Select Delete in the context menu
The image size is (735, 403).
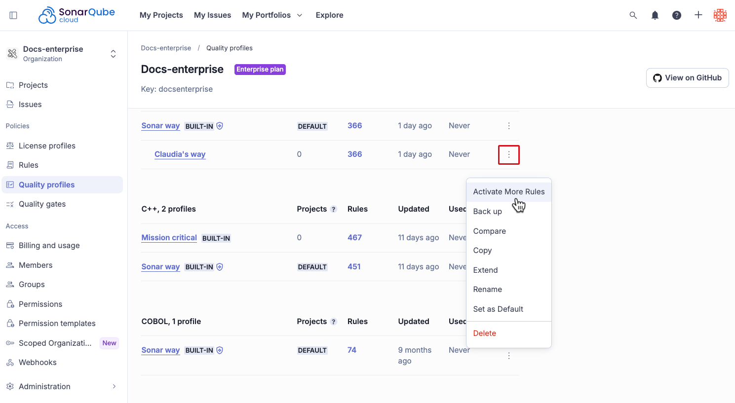pyautogui.click(x=484, y=333)
